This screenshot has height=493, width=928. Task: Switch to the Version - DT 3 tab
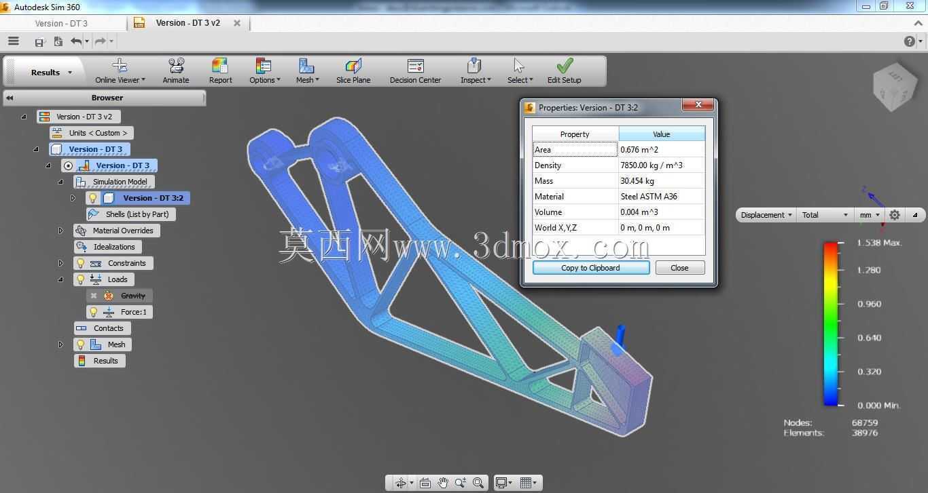(61, 23)
